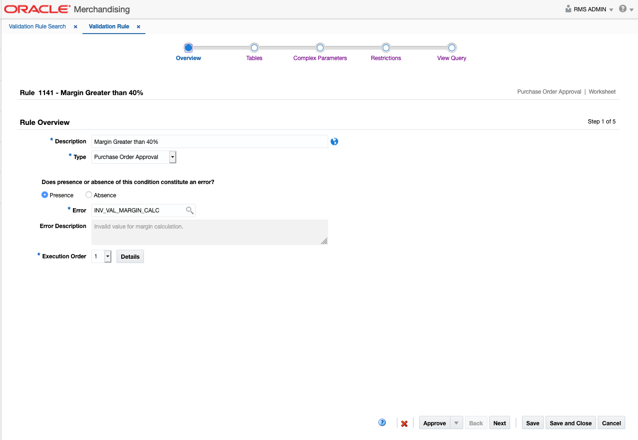This screenshot has width=638, height=440.
Task: Click the RMS ADMIN user icon
Action: point(567,9)
